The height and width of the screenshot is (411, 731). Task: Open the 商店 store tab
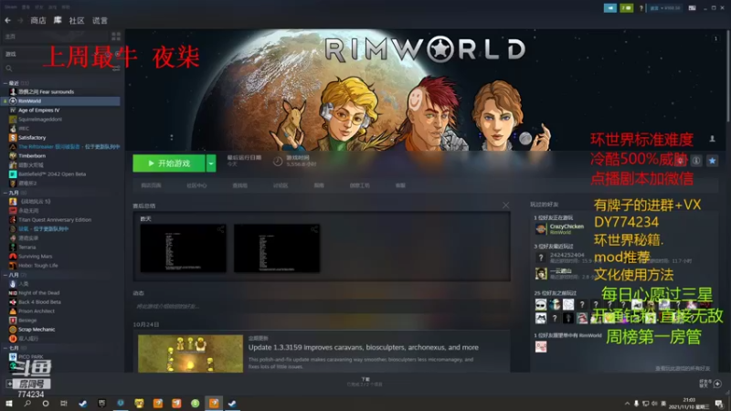37,20
